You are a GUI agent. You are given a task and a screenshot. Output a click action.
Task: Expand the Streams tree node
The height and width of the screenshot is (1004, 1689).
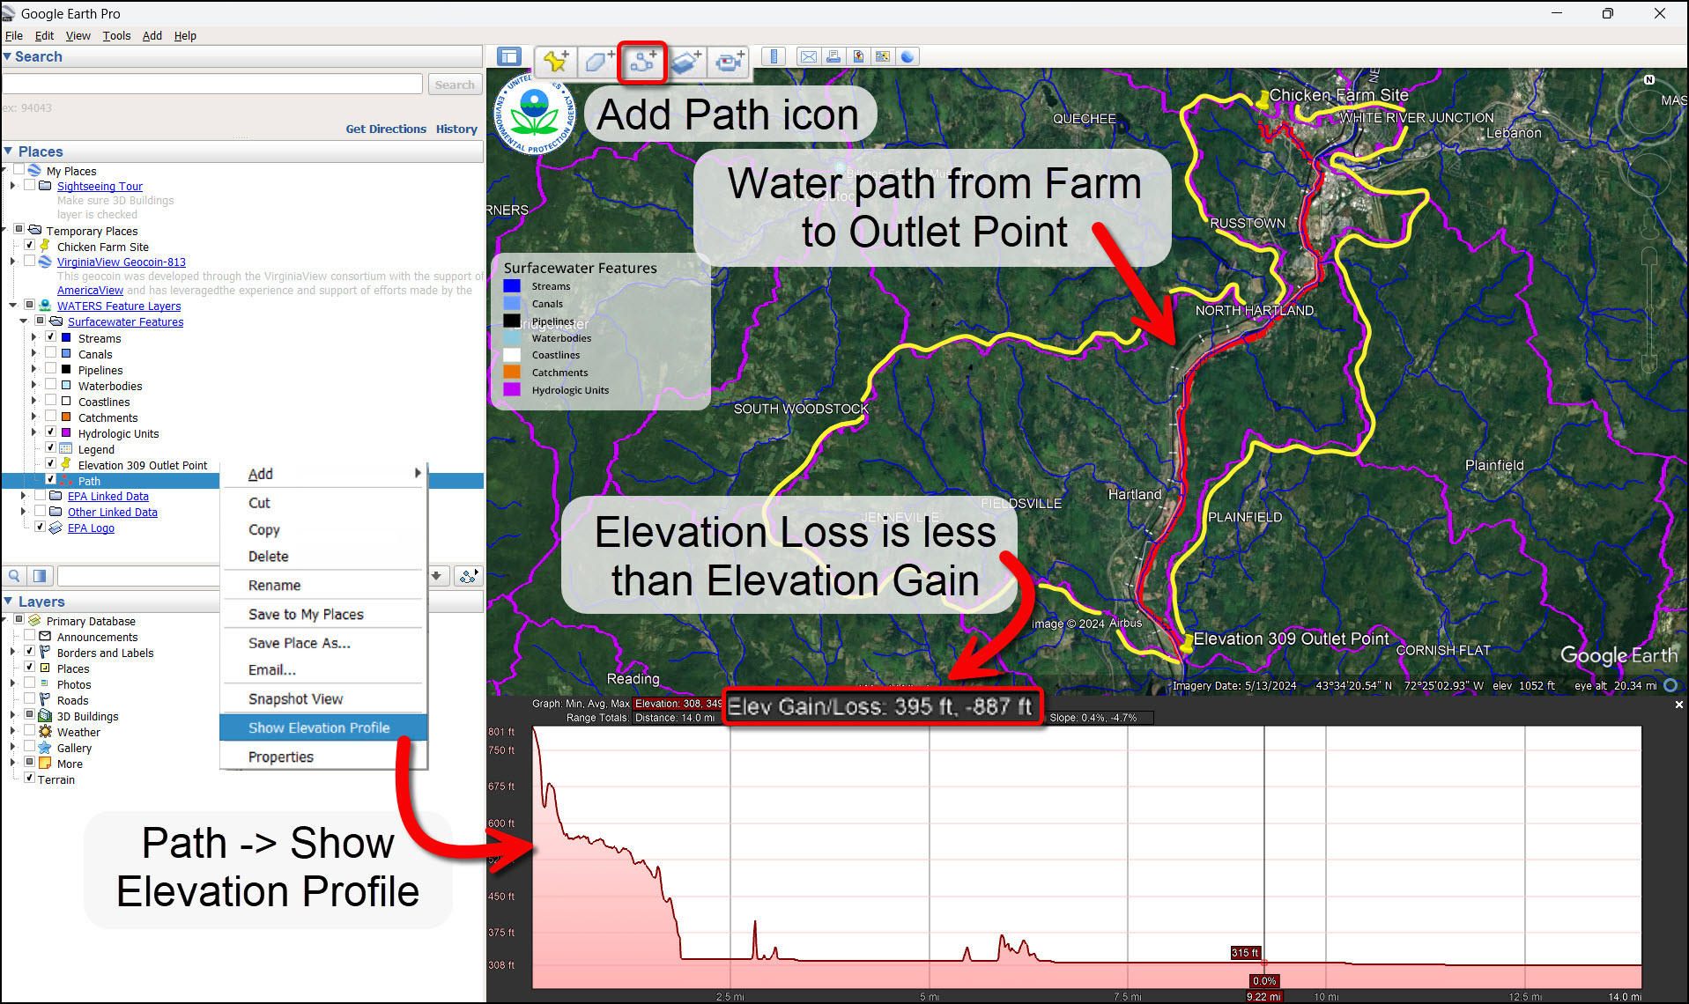34,337
